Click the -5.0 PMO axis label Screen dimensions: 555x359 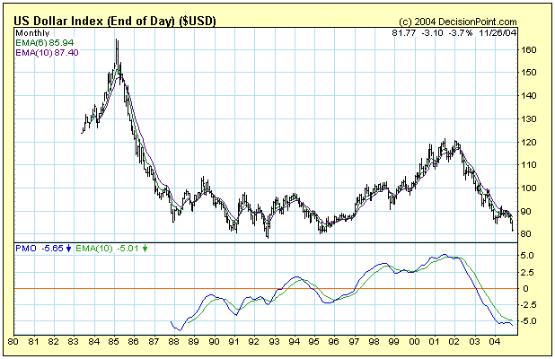point(526,321)
